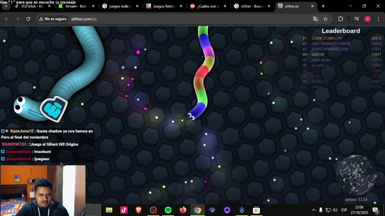The height and width of the screenshot is (216, 385).
Task: Open Spotify from taskbar
Action: point(168,210)
